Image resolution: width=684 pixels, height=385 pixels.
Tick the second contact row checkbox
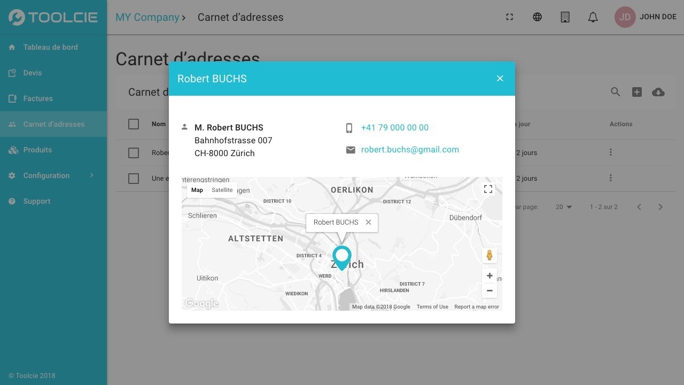[x=134, y=179]
